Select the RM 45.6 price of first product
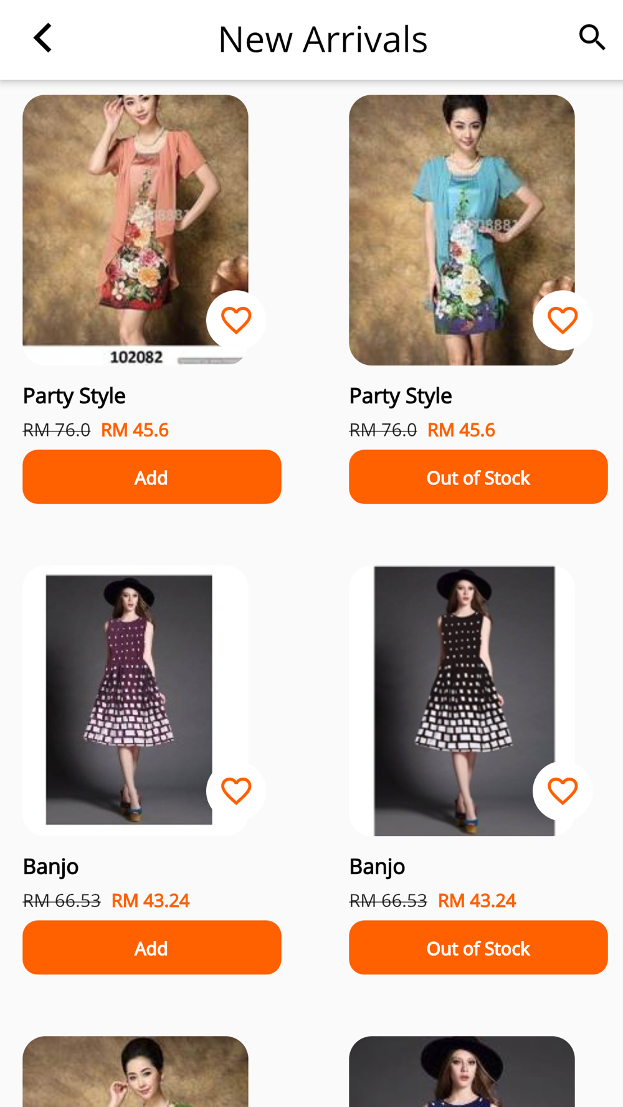Viewport: 623px width, 1107px height. [x=135, y=430]
